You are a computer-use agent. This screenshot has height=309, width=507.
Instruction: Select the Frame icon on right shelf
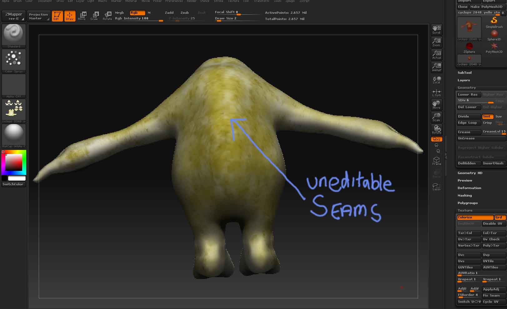(x=436, y=160)
